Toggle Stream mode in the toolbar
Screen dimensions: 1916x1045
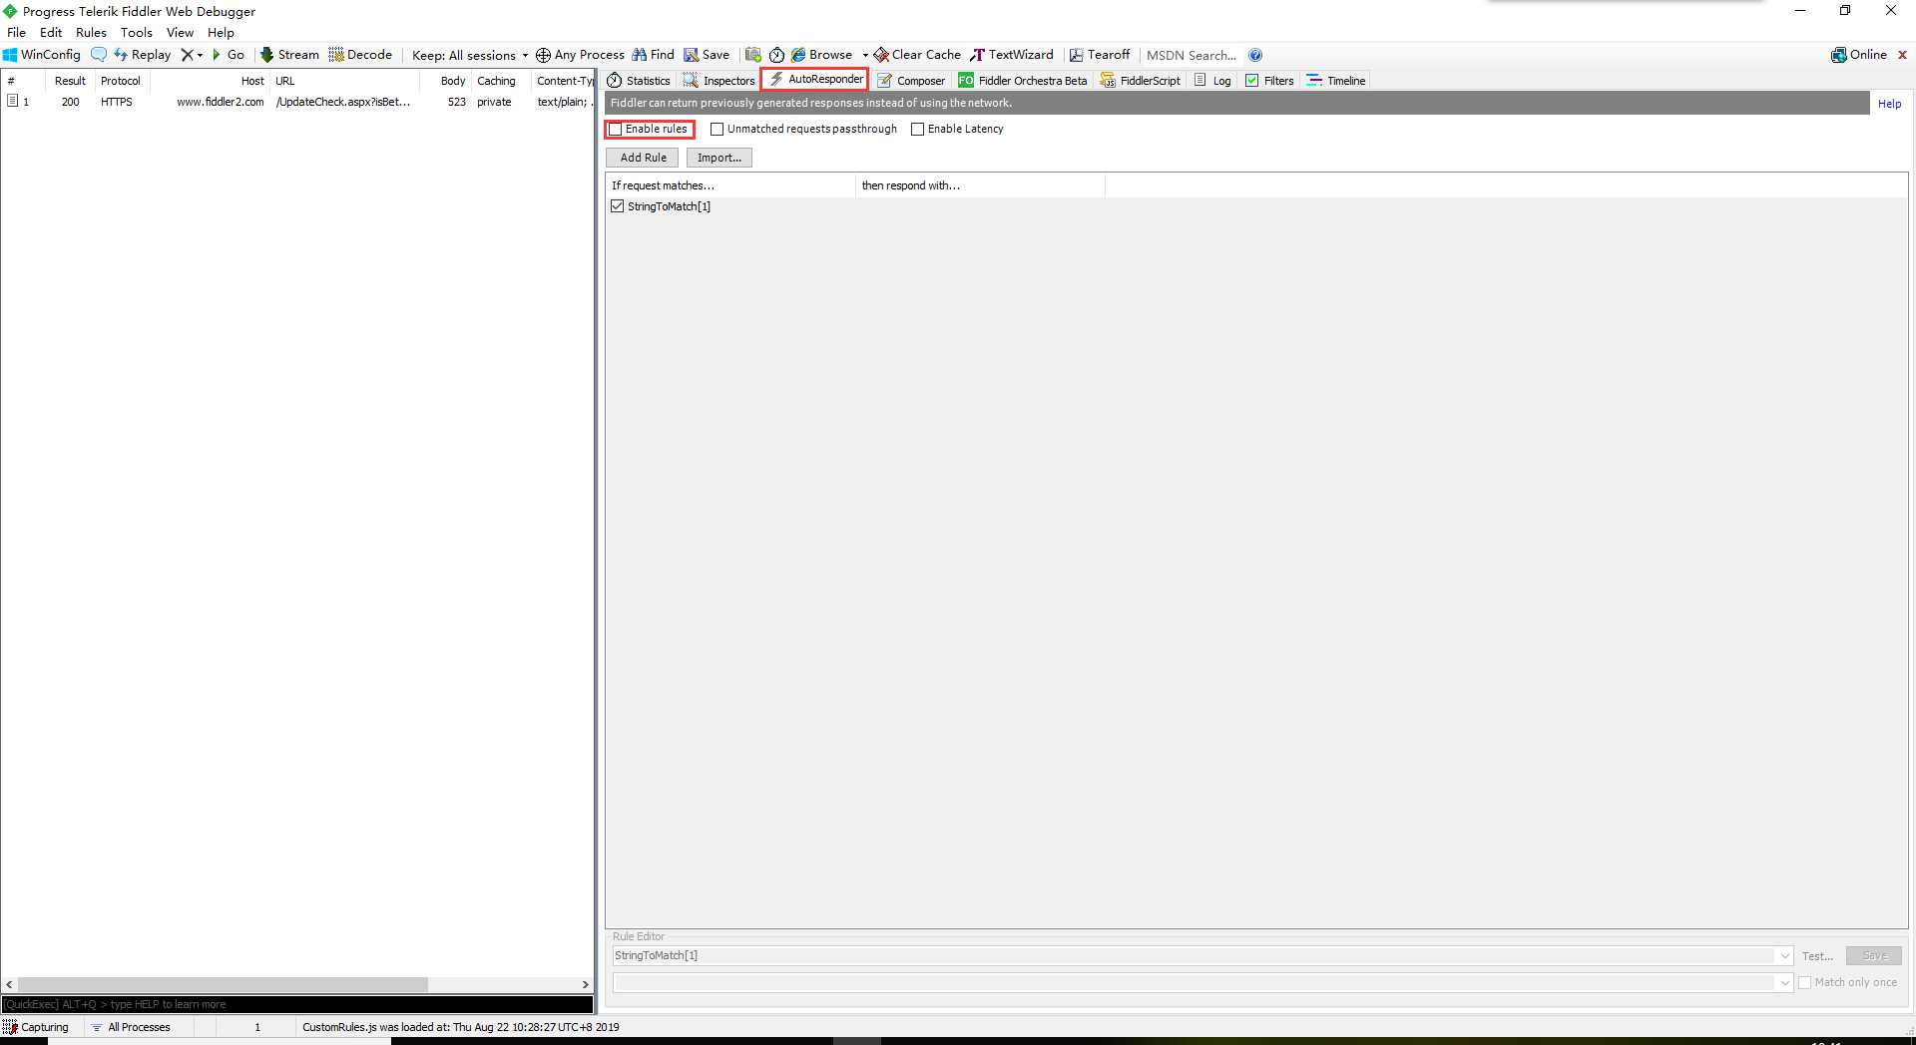coord(289,55)
